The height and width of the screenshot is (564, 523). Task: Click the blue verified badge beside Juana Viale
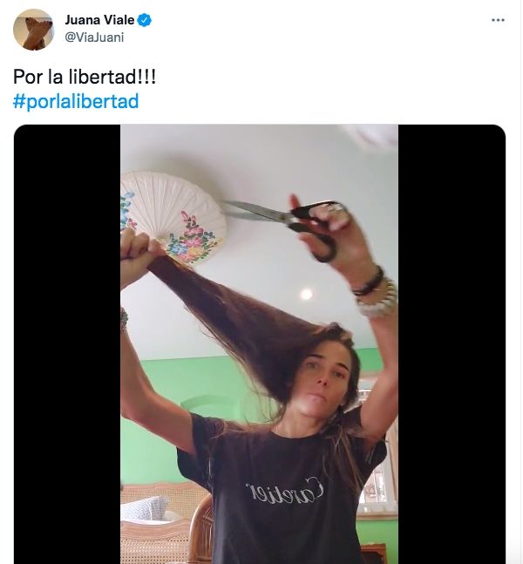click(x=144, y=20)
